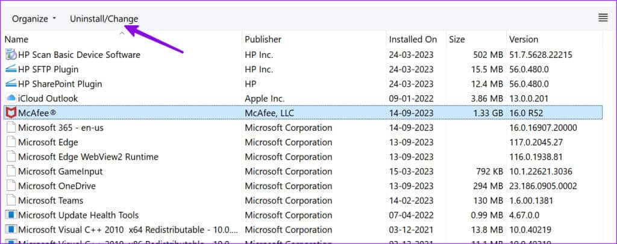Viewport: 617px width, 244px height.
Task: Sort by the Name column header
Action: (16, 39)
